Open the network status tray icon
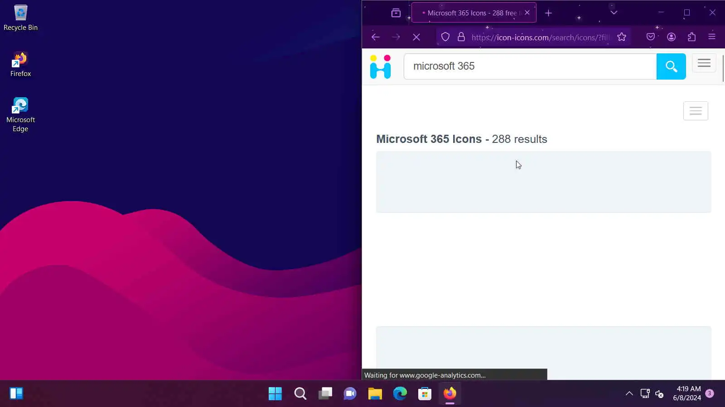Image resolution: width=725 pixels, height=407 pixels. click(x=645, y=393)
